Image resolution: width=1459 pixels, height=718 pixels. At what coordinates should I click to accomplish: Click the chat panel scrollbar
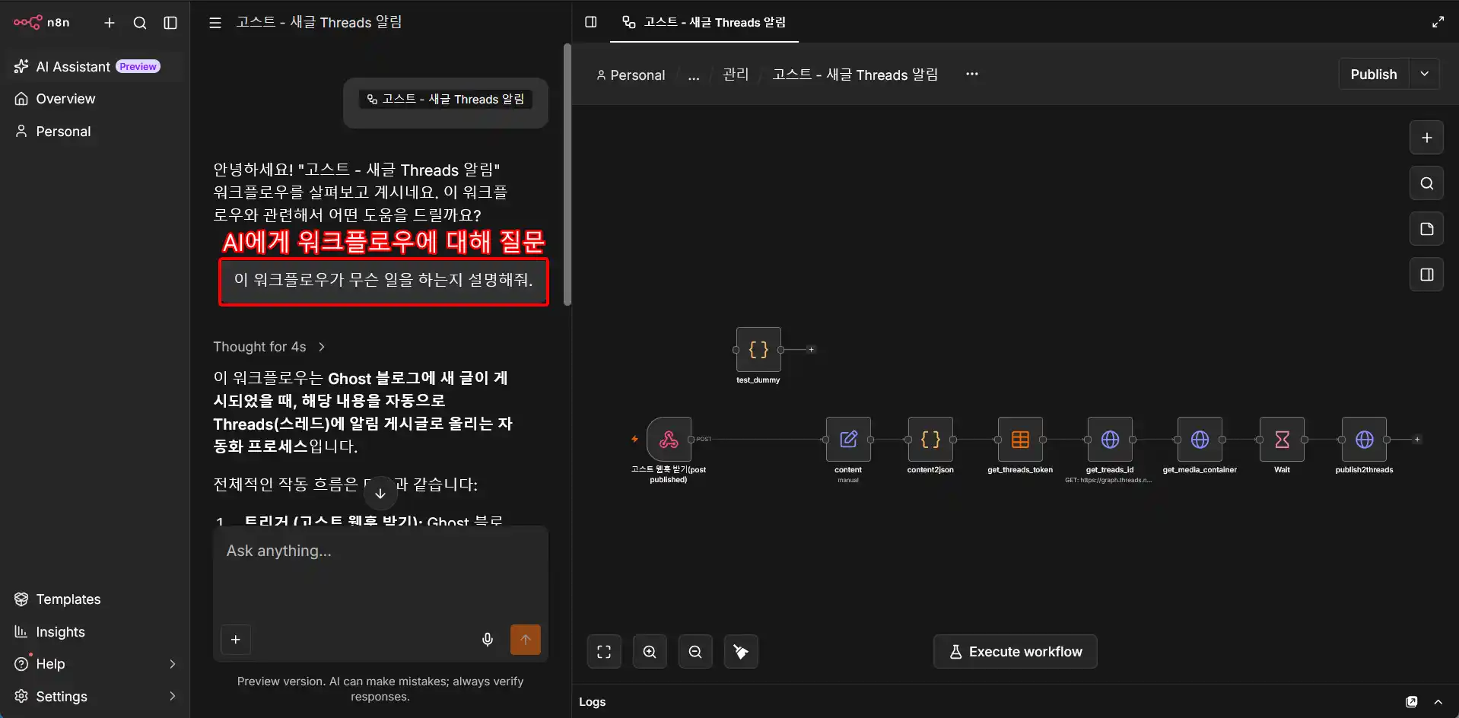coord(567,175)
